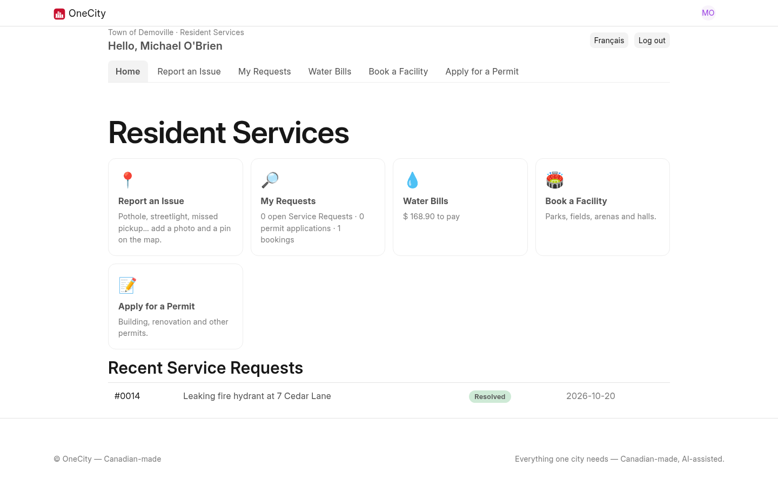Select the Book a Facility tab
Screen dimensions: 778x486
coord(398,71)
